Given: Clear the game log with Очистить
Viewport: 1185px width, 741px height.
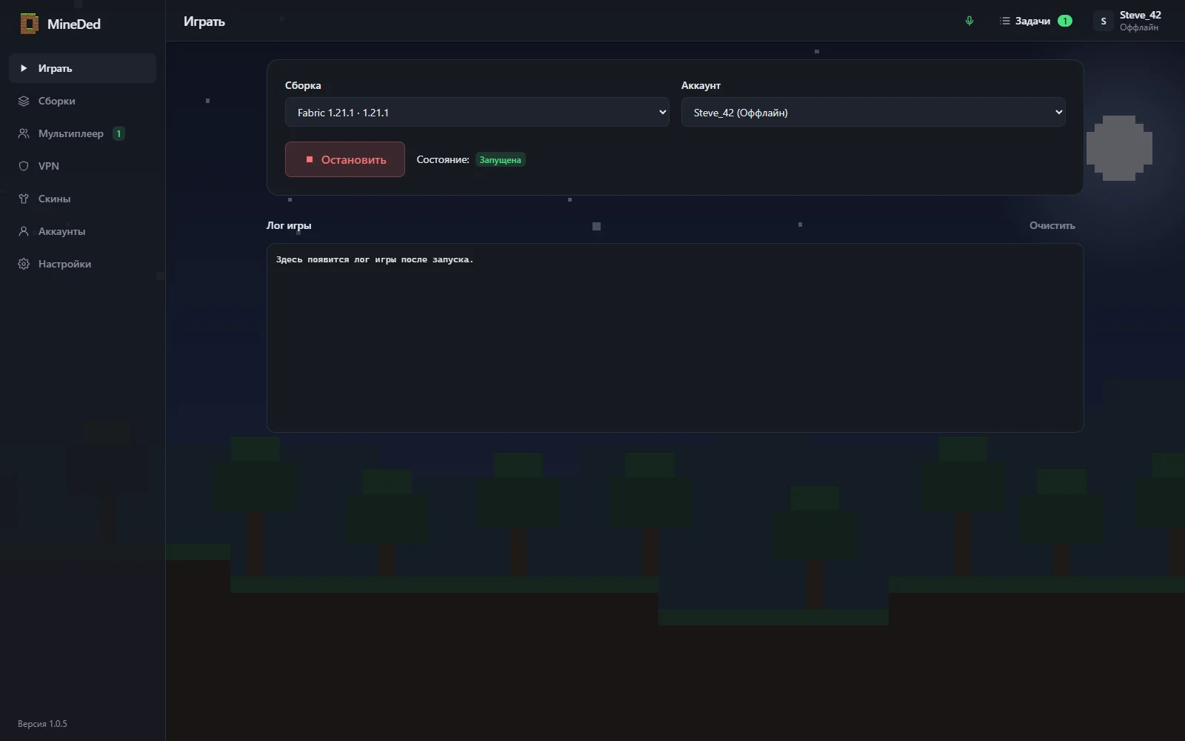Looking at the screenshot, I should (x=1052, y=225).
